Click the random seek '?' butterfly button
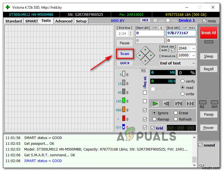This screenshot has width=223, height=171. [x=178, y=104]
